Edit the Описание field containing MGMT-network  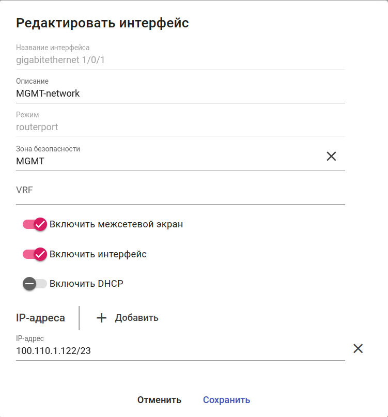(180, 94)
